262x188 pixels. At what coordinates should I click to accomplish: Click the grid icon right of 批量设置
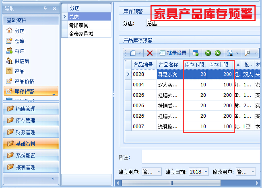point(195,53)
